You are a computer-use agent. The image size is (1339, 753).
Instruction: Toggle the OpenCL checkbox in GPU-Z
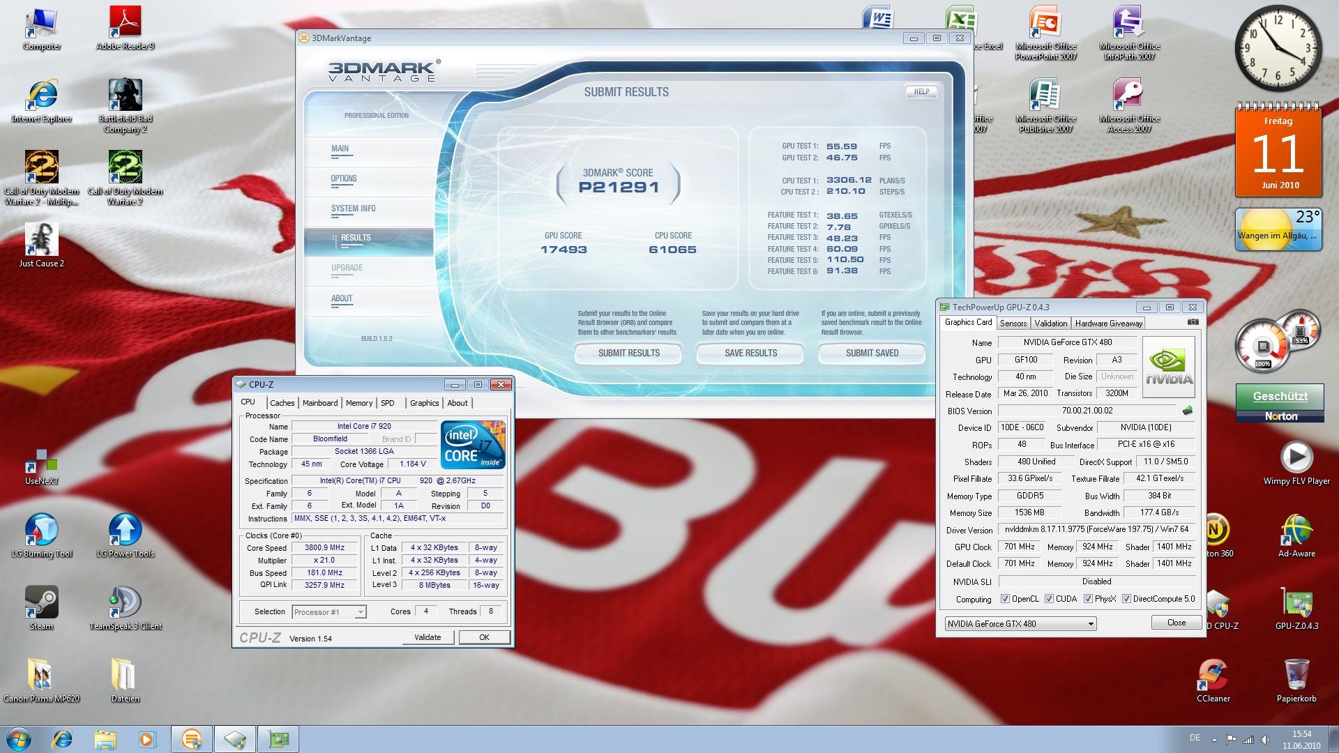[x=1005, y=599]
